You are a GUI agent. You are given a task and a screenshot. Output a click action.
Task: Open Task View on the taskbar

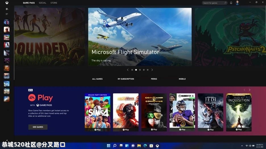click(121, 146)
